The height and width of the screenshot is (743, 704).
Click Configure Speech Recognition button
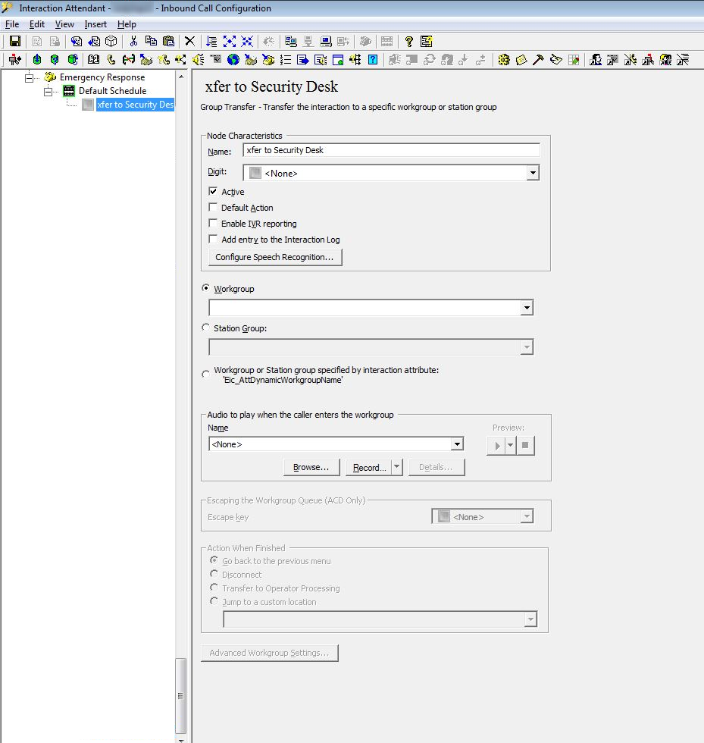(274, 257)
